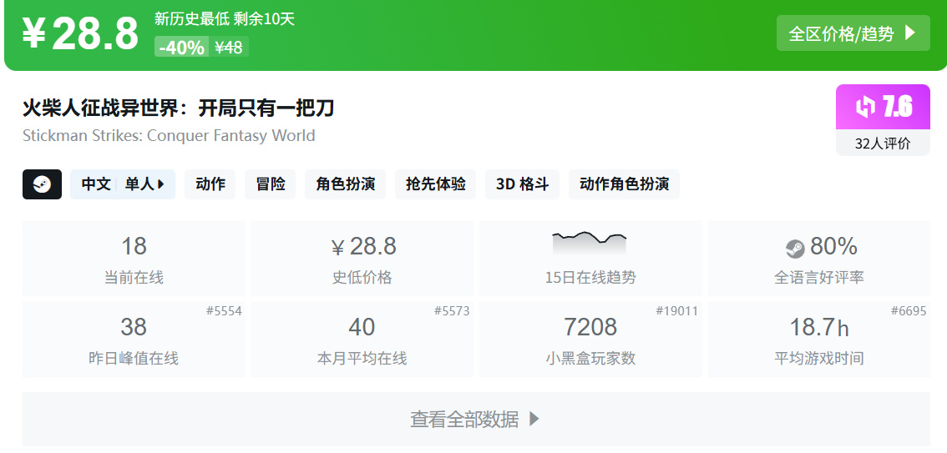Image resolution: width=947 pixels, height=453 pixels.
Task: Click the Steam icon next to 80%
Action: [795, 248]
